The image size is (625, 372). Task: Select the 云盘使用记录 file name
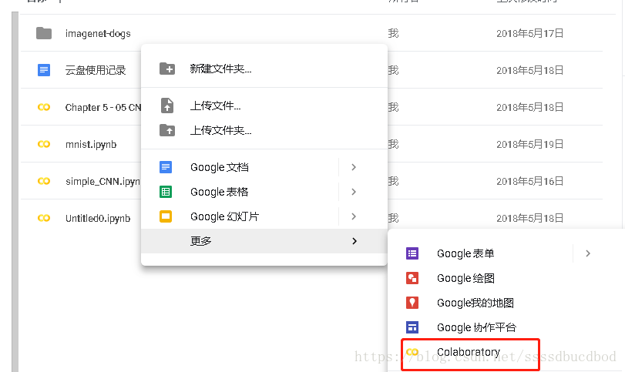(x=96, y=70)
